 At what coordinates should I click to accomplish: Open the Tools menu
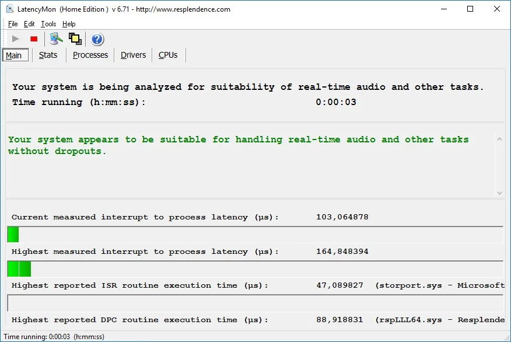pos(48,24)
